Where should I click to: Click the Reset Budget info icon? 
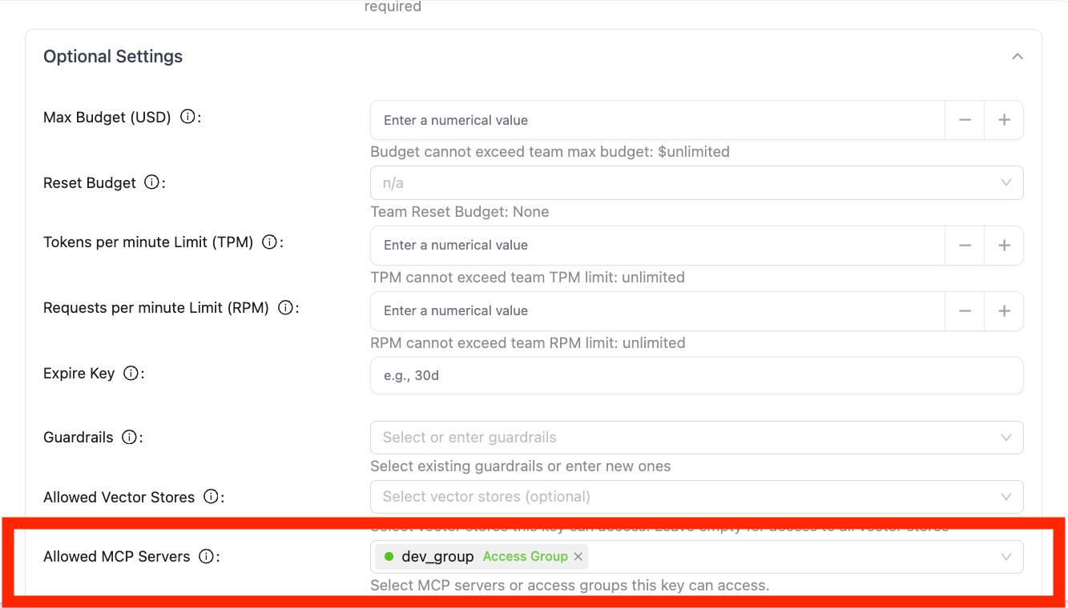click(151, 182)
